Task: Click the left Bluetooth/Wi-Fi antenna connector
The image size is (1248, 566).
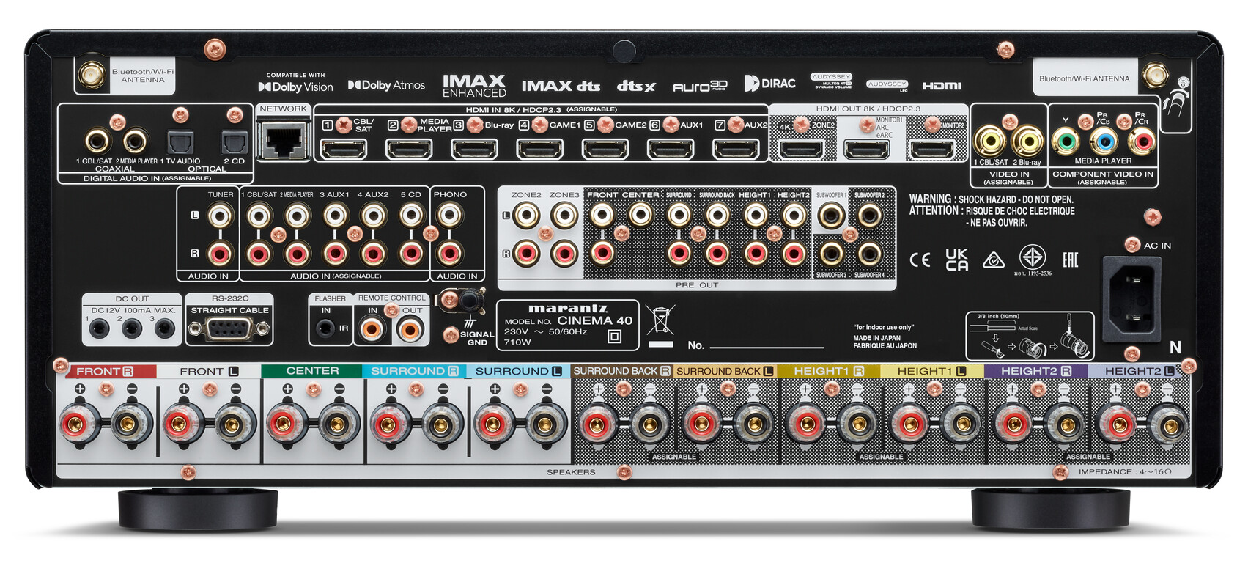Action: 92,76
